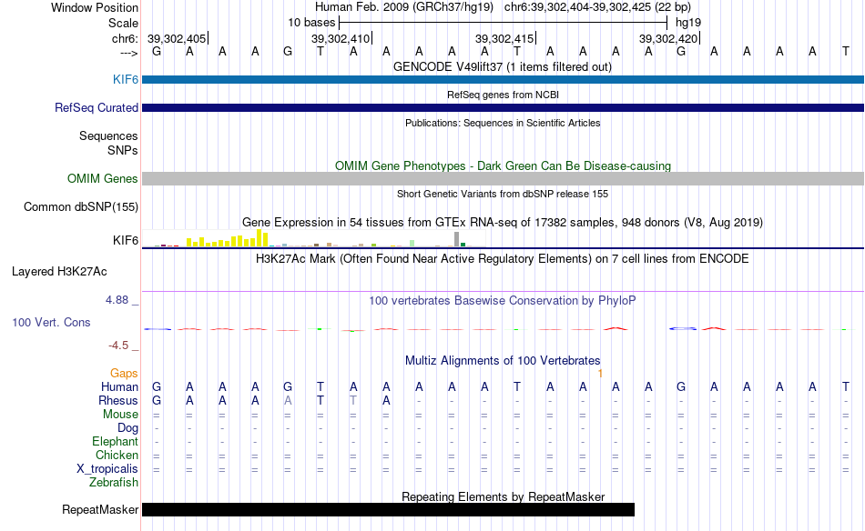
Task: Click the ---> sequence direction arrow
Action: click(x=129, y=53)
